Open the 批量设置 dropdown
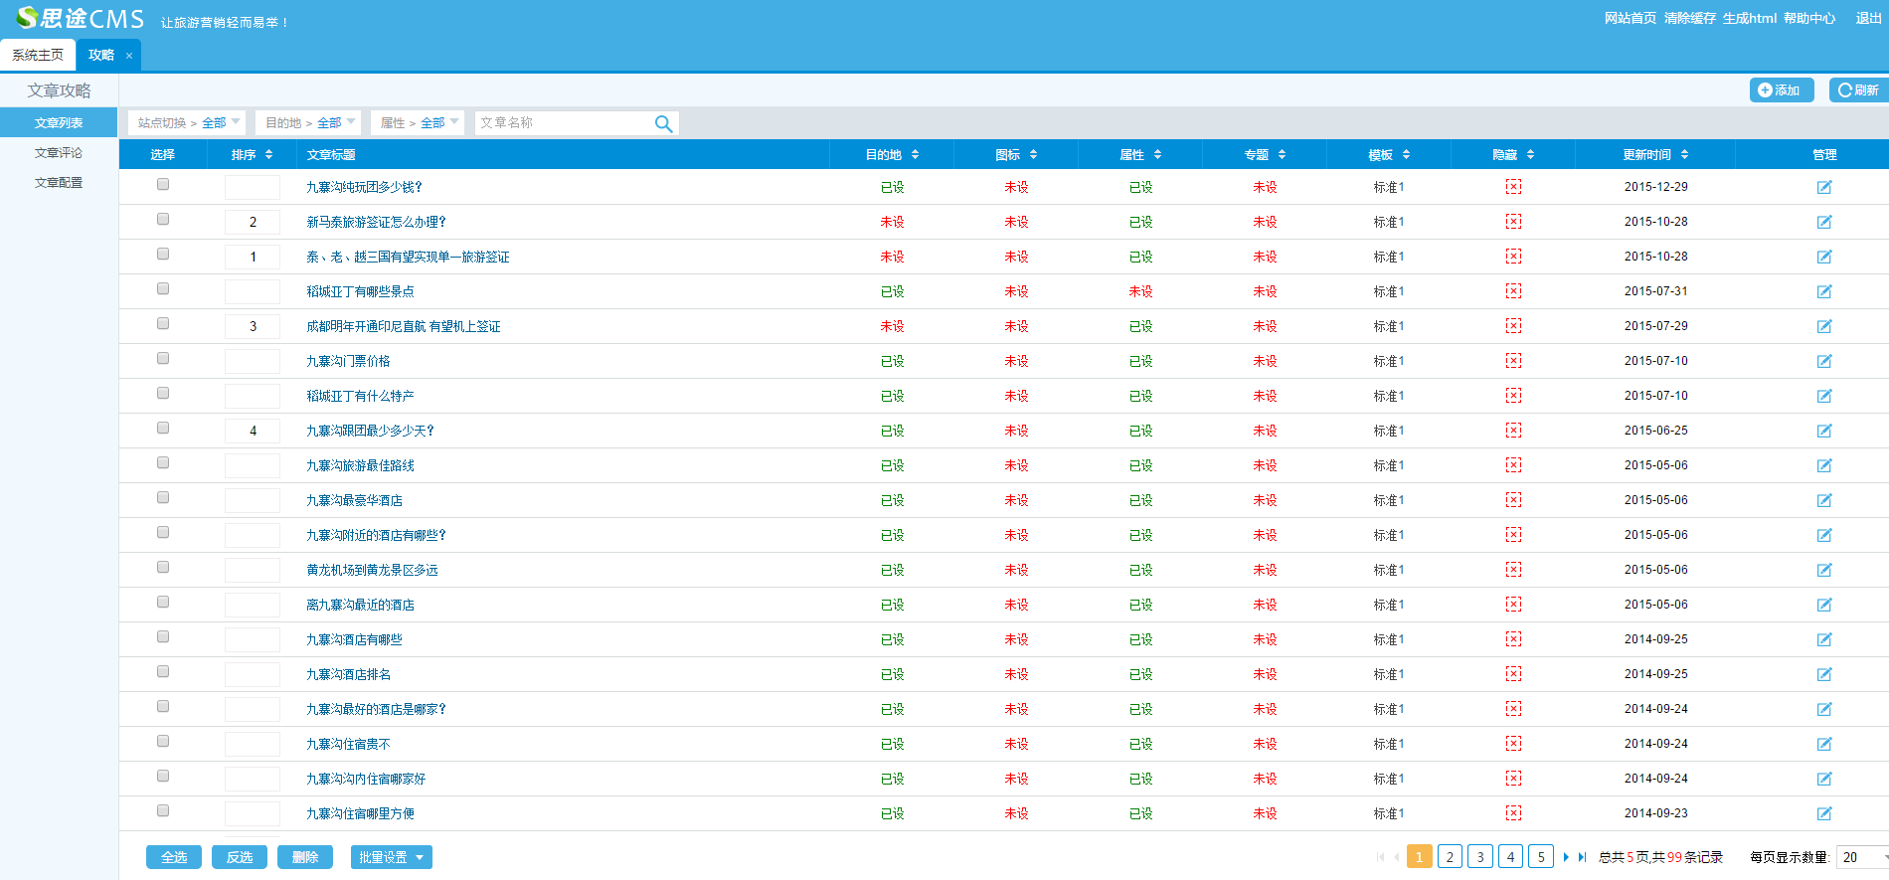Viewport: 1889px width, 880px height. (x=391, y=857)
